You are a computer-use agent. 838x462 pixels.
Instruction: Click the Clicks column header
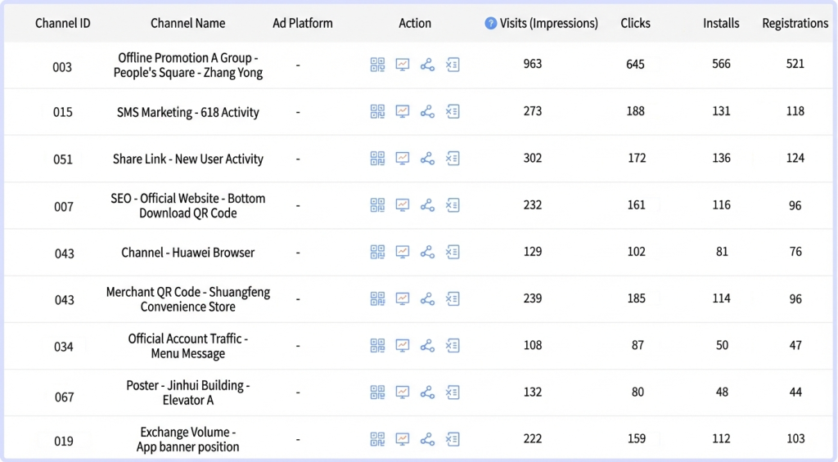click(636, 23)
